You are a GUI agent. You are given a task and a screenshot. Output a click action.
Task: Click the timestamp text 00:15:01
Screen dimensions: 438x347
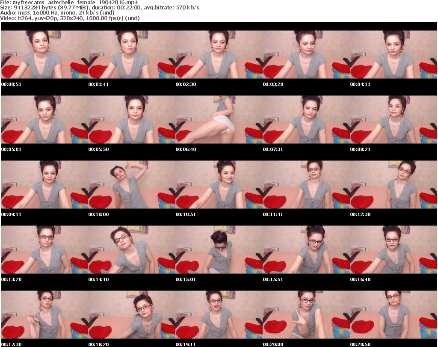coord(186,280)
